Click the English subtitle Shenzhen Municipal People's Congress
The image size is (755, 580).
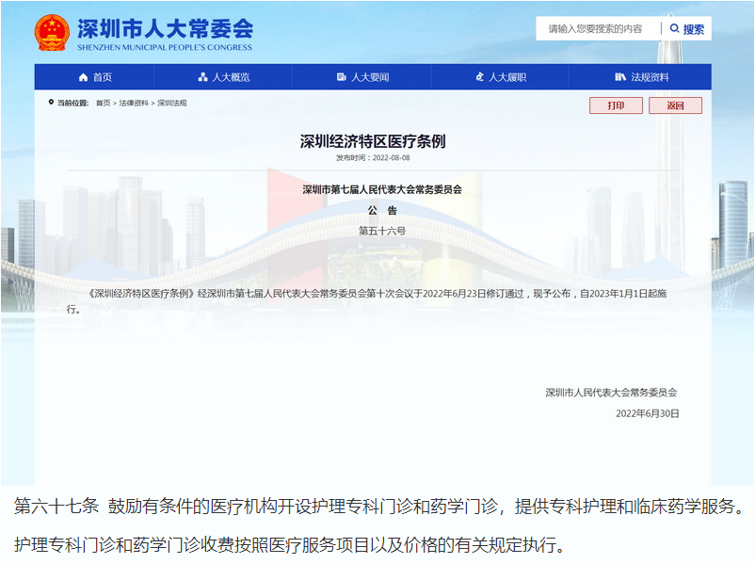(165, 47)
